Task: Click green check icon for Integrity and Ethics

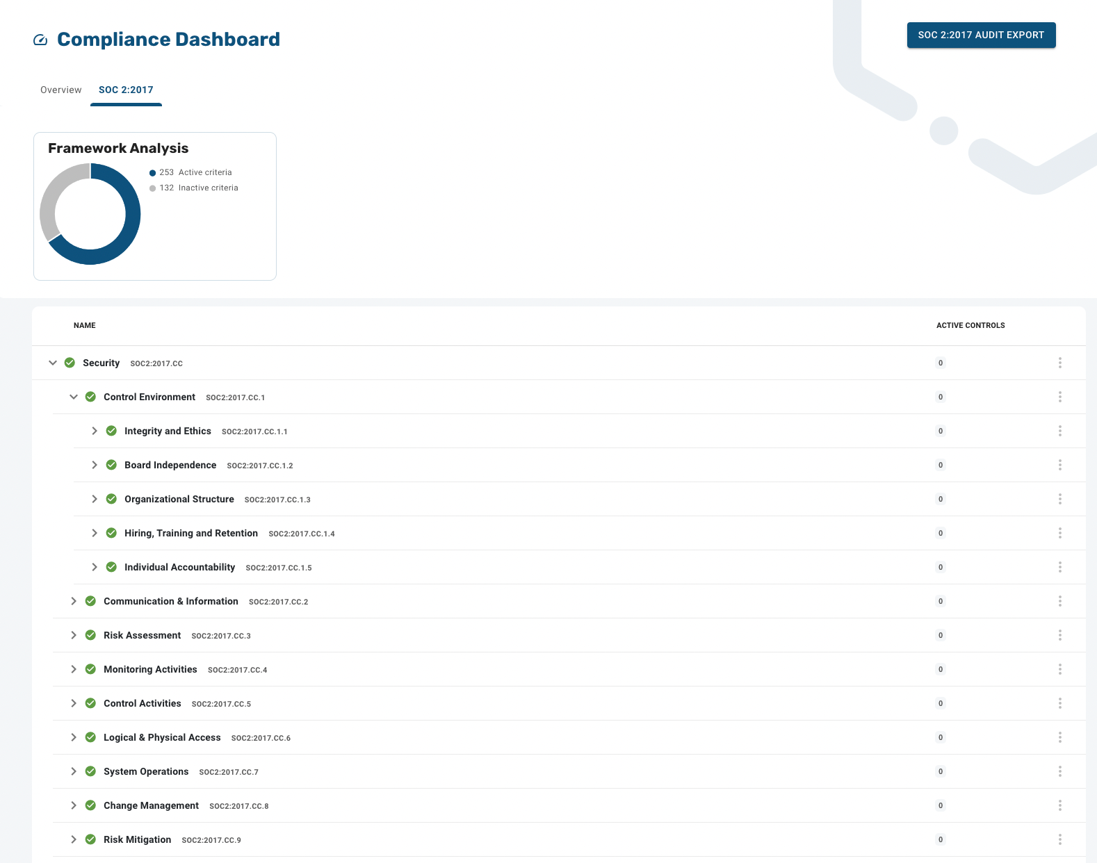Action: [x=111, y=431]
